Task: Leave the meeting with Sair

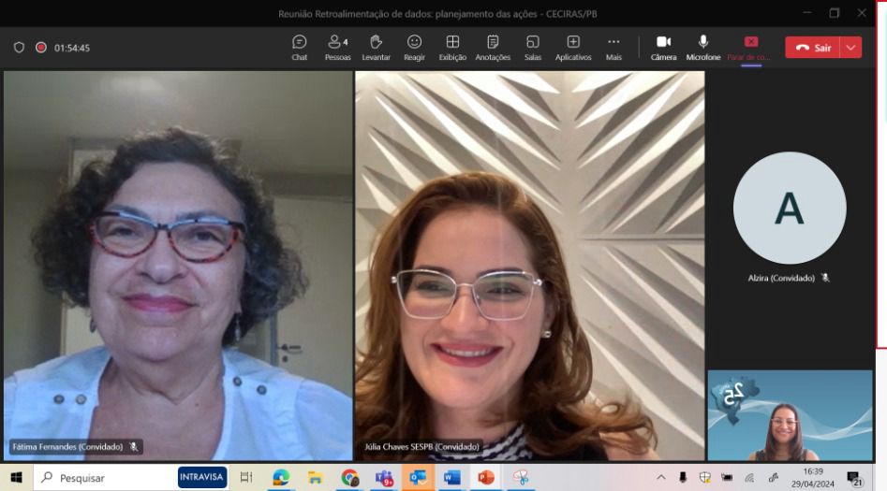Action: click(813, 48)
